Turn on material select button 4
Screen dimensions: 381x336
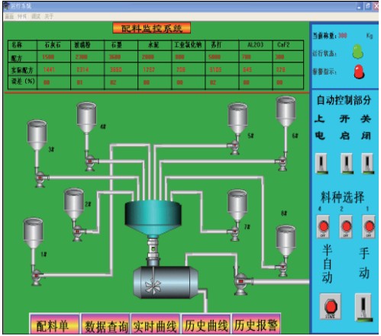point(323,226)
